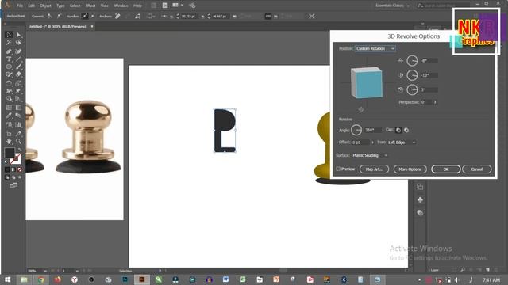Select the Magic Wand tool
Image resolution: width=508 pixels, height=285 pixels.
(9, 43)
